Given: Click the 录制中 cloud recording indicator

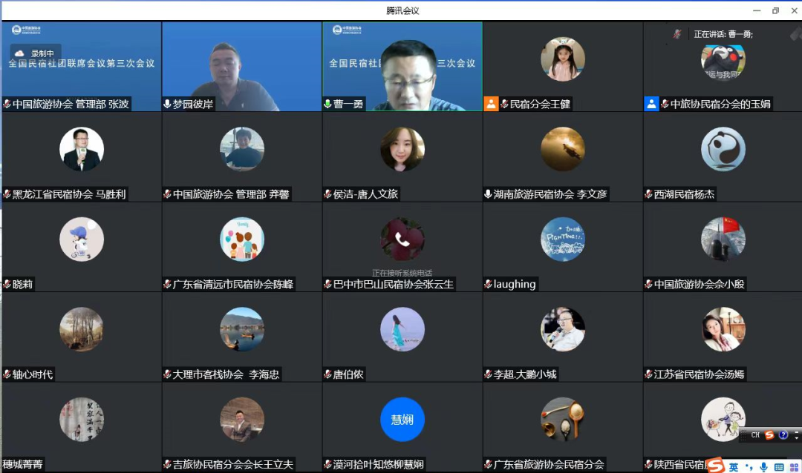Looking at the screenshot, I should 36,53.
